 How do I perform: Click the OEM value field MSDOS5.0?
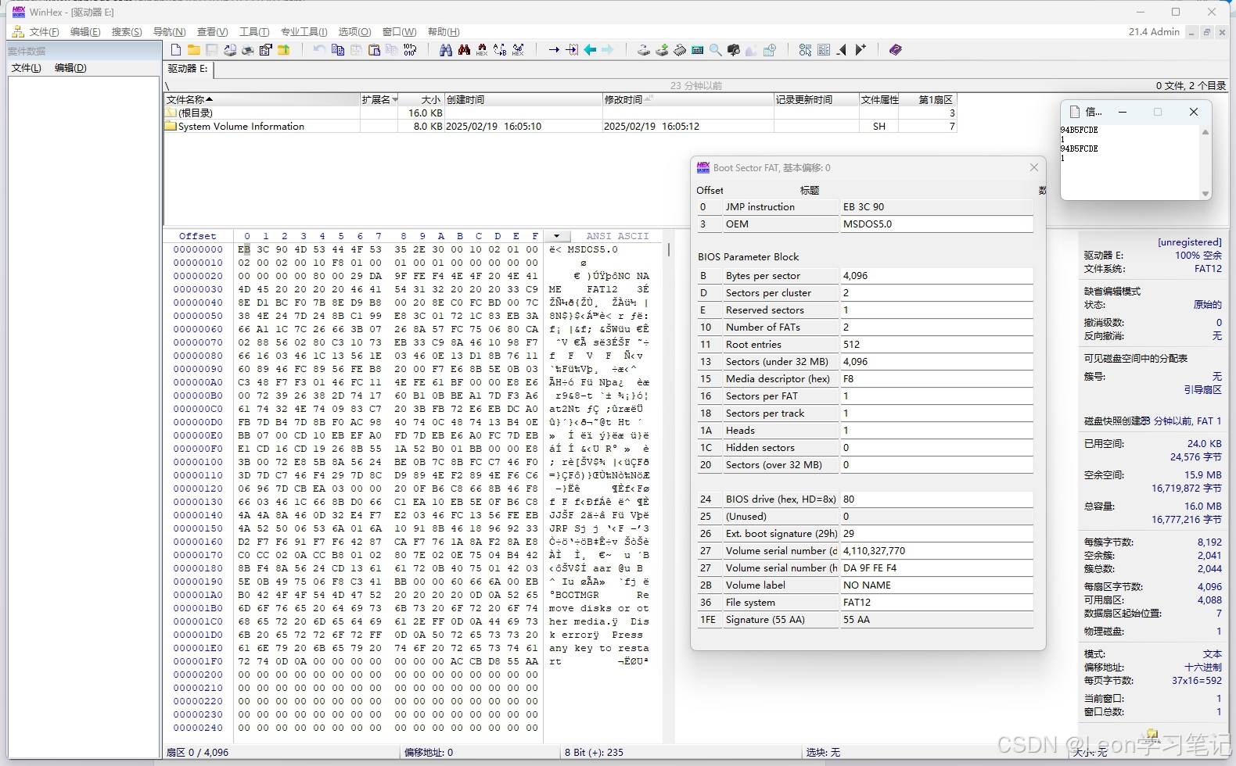(936, 224)
